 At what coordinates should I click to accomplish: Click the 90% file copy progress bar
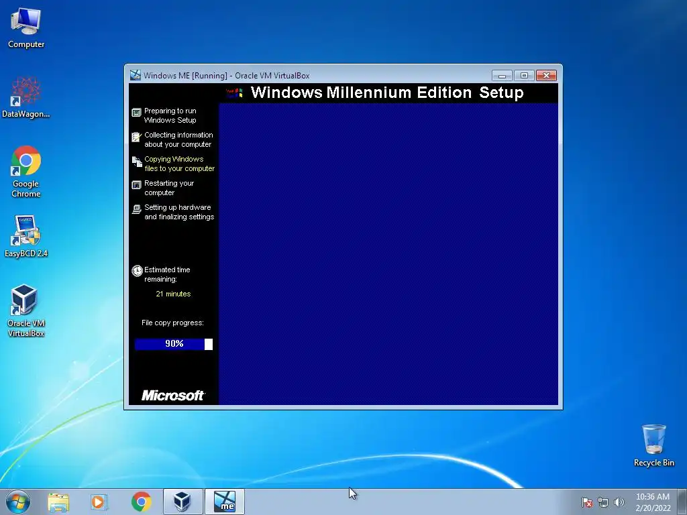174,344
